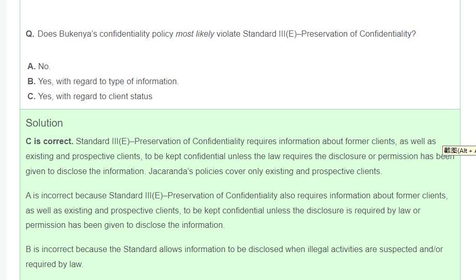Click the bold letter B. label
The image size is (476, 280).
[32, 82]
